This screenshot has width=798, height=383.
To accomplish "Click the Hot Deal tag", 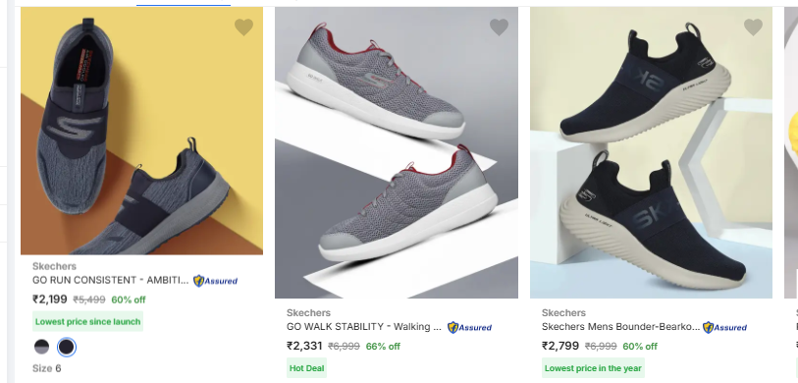I will point(307,368).
